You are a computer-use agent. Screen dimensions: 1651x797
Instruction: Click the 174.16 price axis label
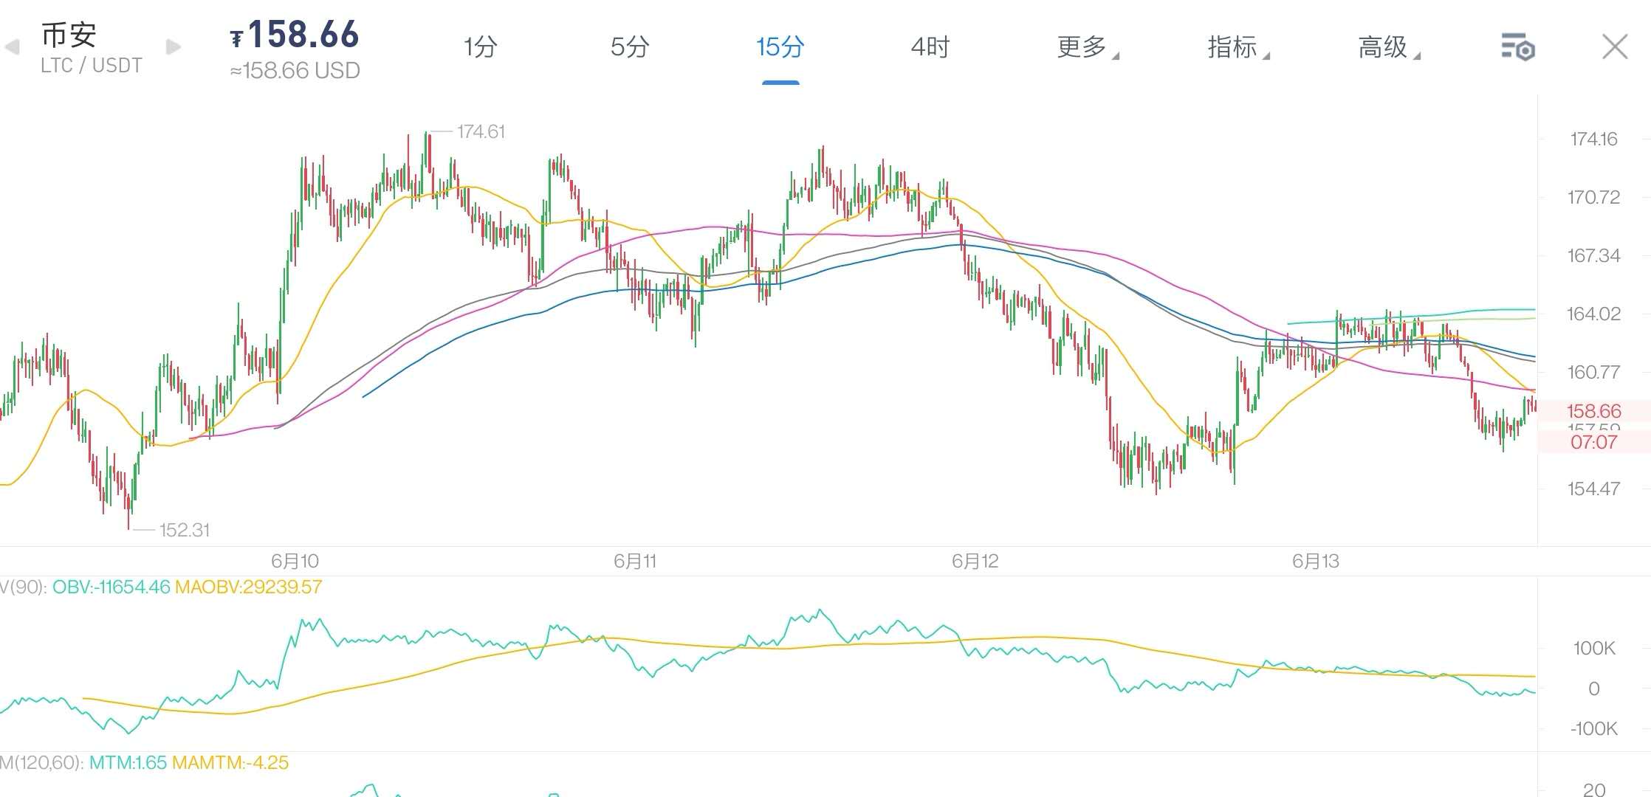pyautogui.click(x=1593, y=139)
